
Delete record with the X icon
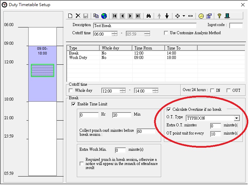pyautogui.click(x=78, y=16)
